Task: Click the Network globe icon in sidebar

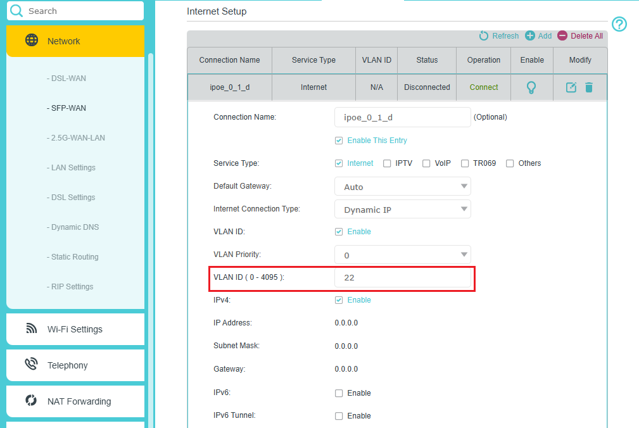Action: point(31,39)
